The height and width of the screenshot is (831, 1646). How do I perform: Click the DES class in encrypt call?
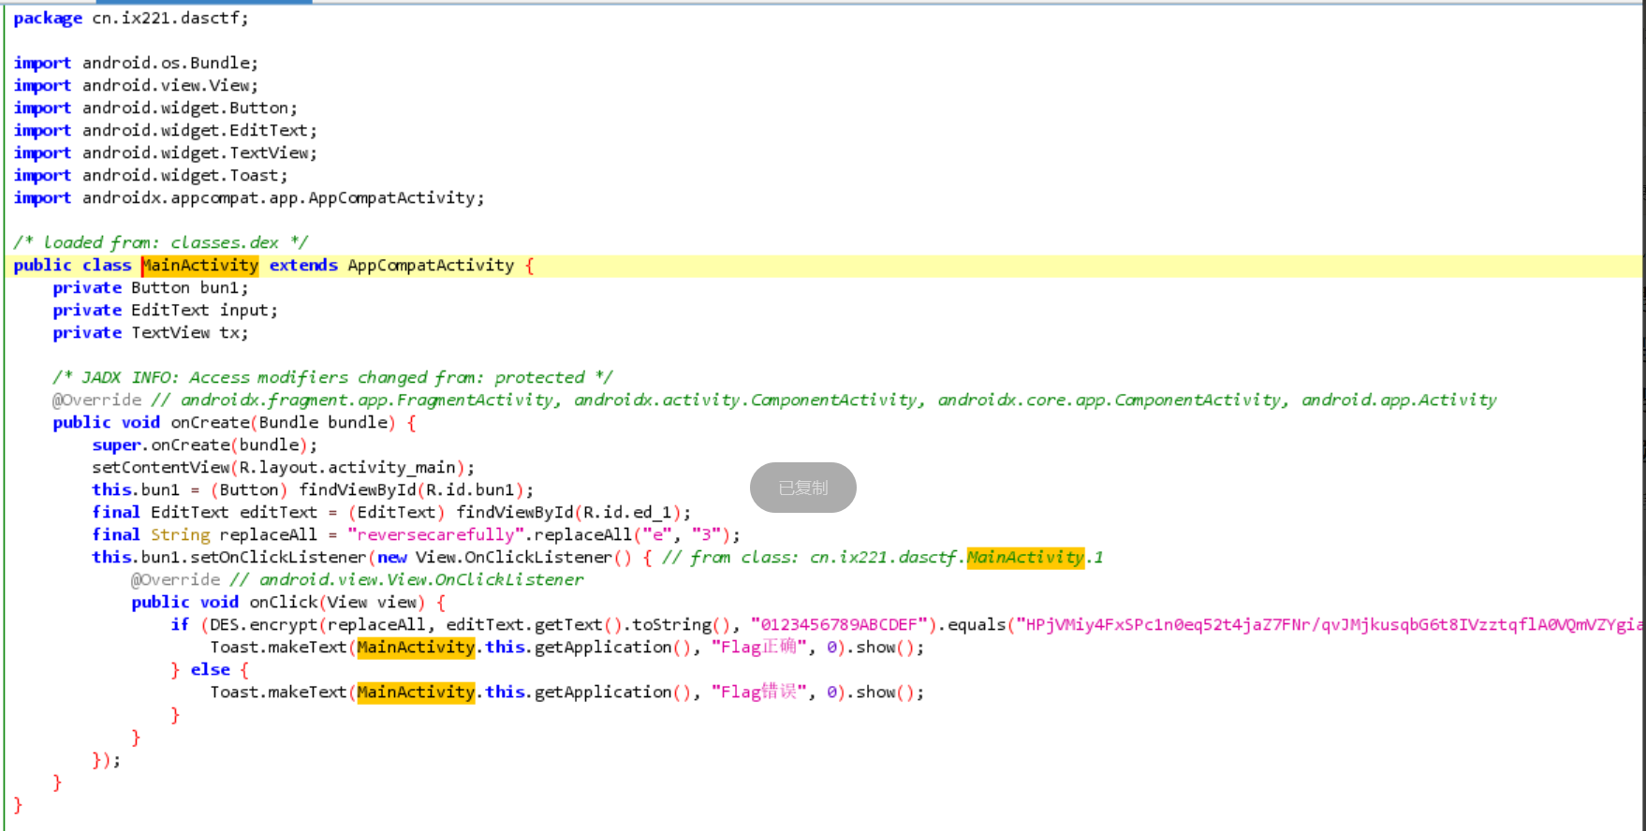click(x=224, y=625)
